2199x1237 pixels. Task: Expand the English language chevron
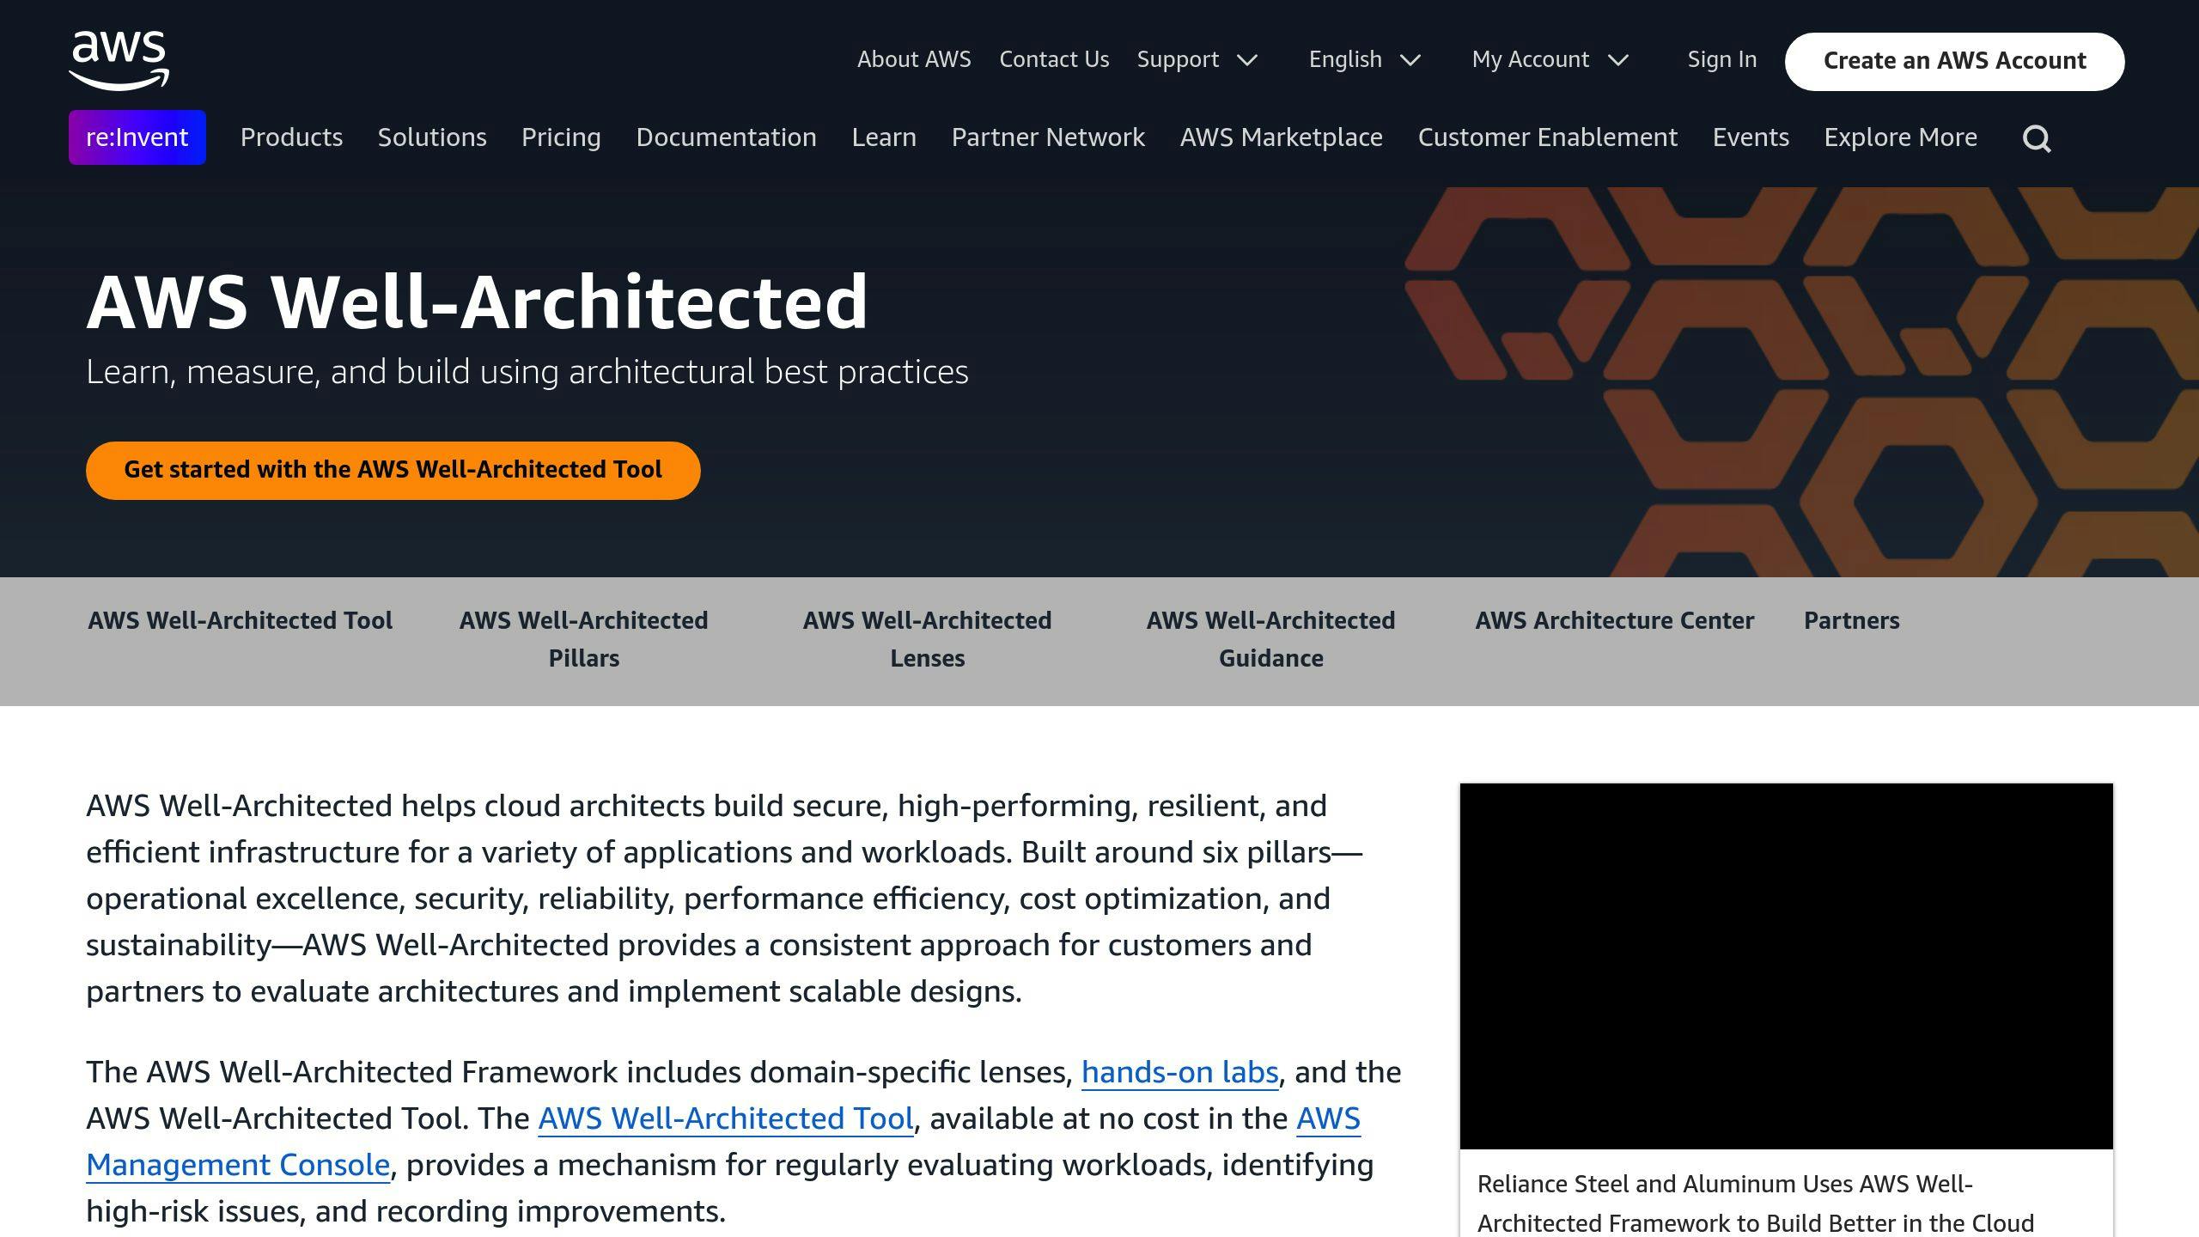coord(1410,60)
